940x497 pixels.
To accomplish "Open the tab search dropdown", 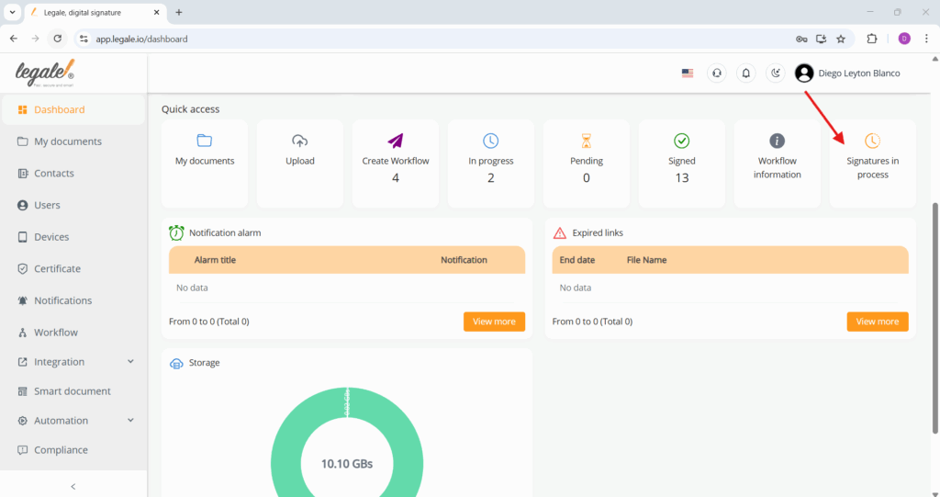I will point(12,12).
